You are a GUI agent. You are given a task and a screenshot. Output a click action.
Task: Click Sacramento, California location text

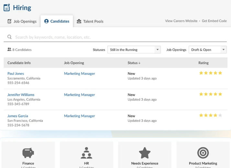click(x=24, y=78)
